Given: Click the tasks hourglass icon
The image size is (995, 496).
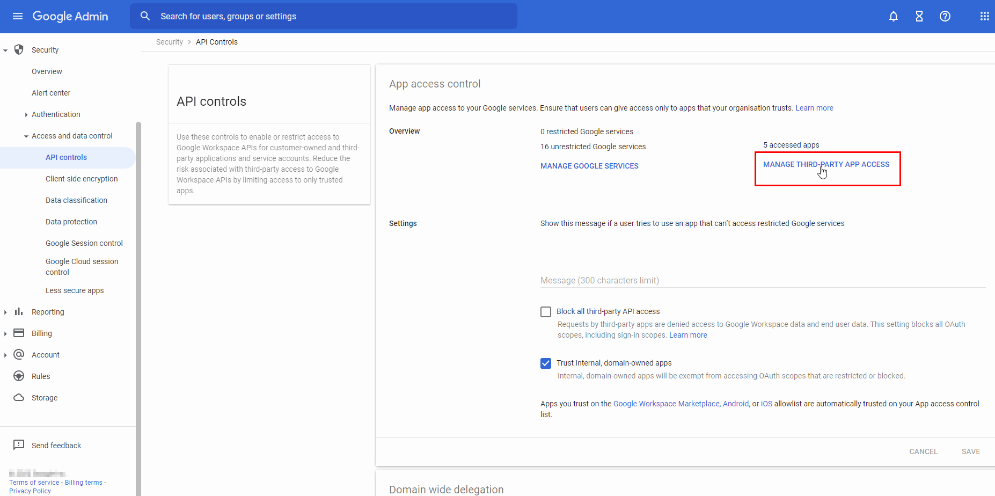Looking at the screenshot, I should tap(919, 16).
